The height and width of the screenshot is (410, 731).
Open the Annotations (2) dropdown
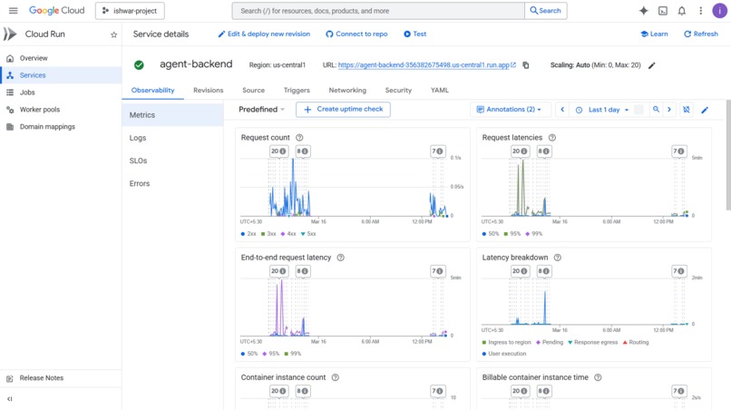511,109
